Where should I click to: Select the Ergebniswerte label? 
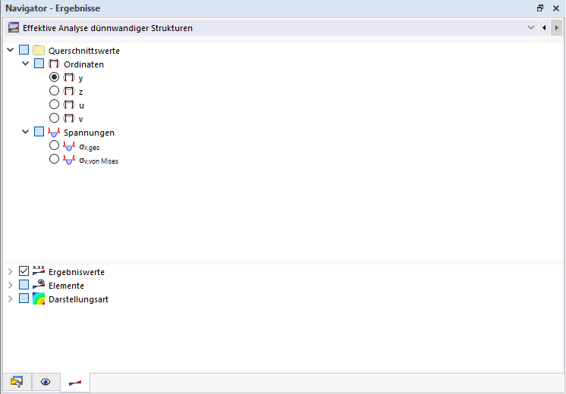(x=77, y=272)
